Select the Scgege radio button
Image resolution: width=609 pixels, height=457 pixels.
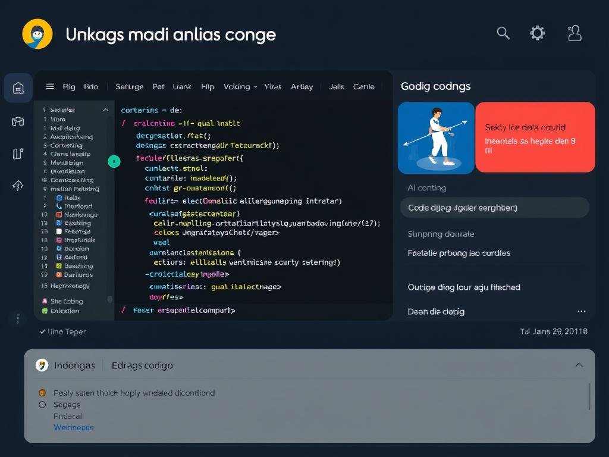coord(42,405)
